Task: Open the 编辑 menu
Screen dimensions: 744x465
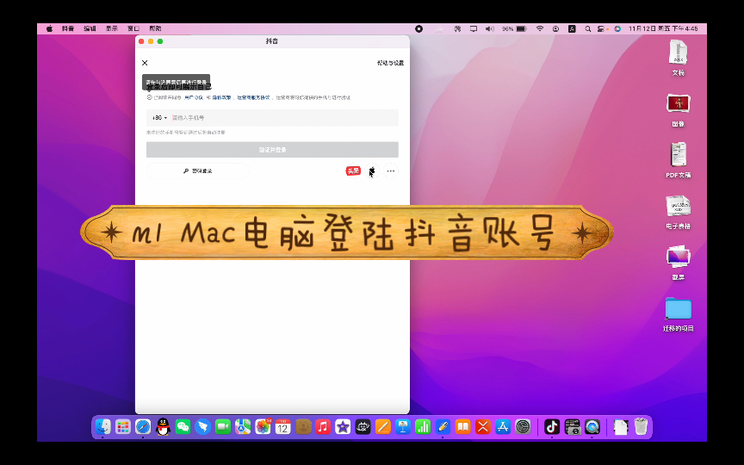Action: coord(90,28)
